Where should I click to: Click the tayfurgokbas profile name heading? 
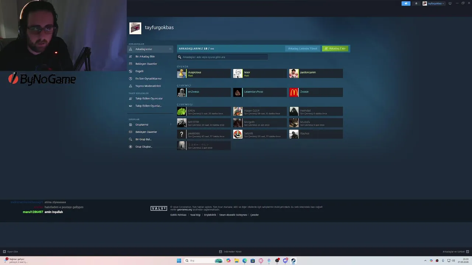(159, 28)
